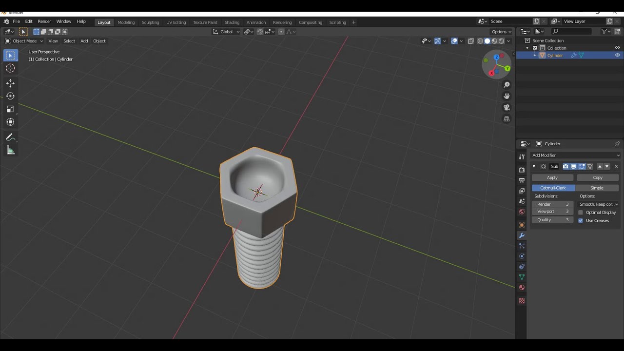
Task: Uncheck the Collection exclude checkbox
Action: pos(535,48)
